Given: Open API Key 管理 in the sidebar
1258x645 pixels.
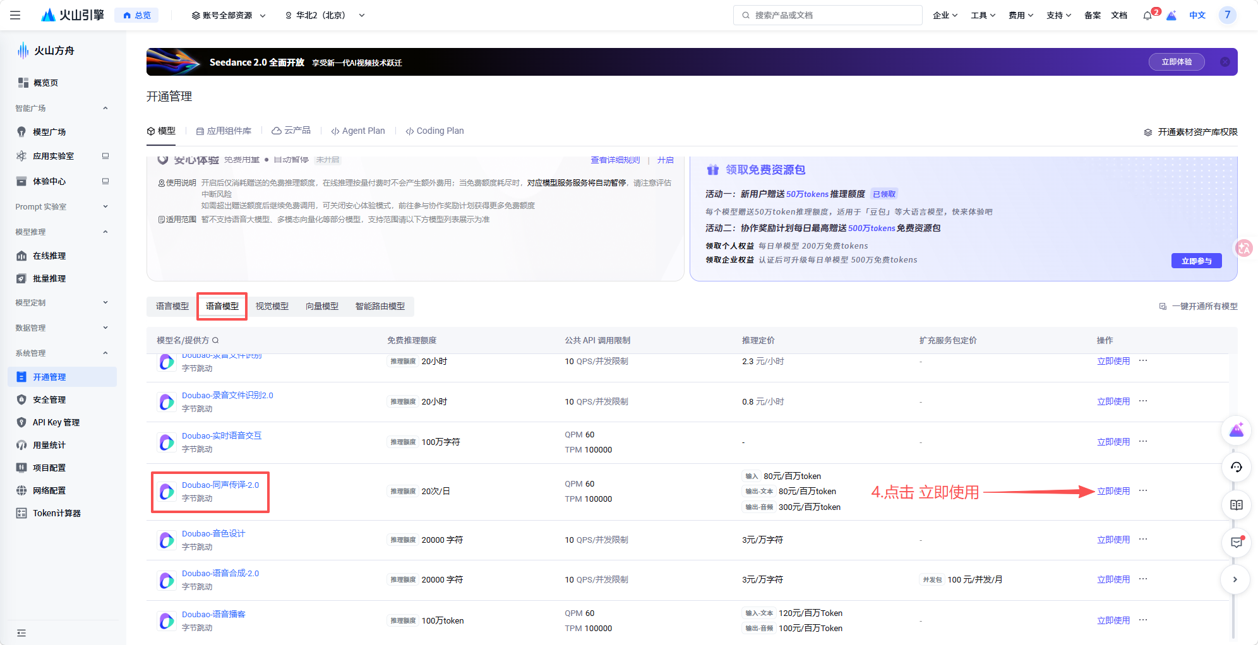Looking at the screenshot, I should 62,422.
